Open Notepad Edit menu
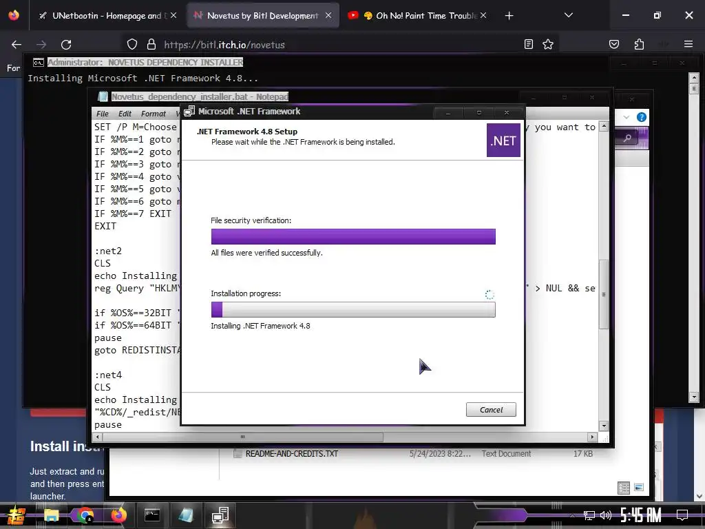Screen dimensions: 705x529 pyautogui.click(x=125, y=114)
